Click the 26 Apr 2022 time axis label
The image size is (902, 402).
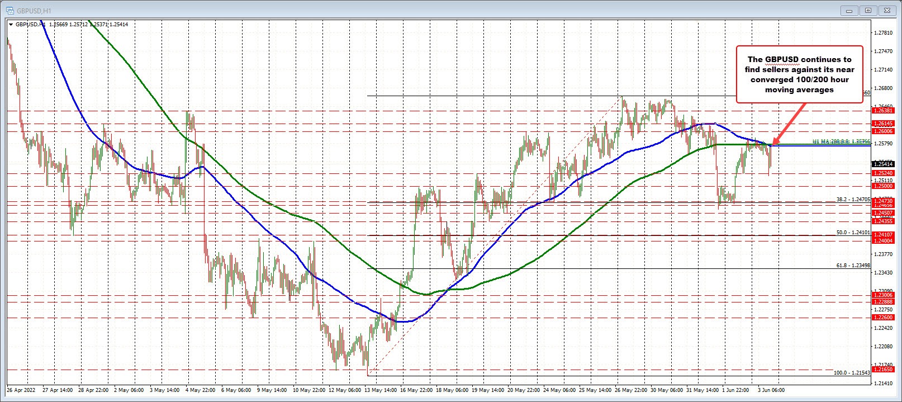[21, 390]
